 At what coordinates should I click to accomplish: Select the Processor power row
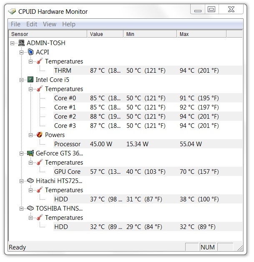click(x=148, y=144)
